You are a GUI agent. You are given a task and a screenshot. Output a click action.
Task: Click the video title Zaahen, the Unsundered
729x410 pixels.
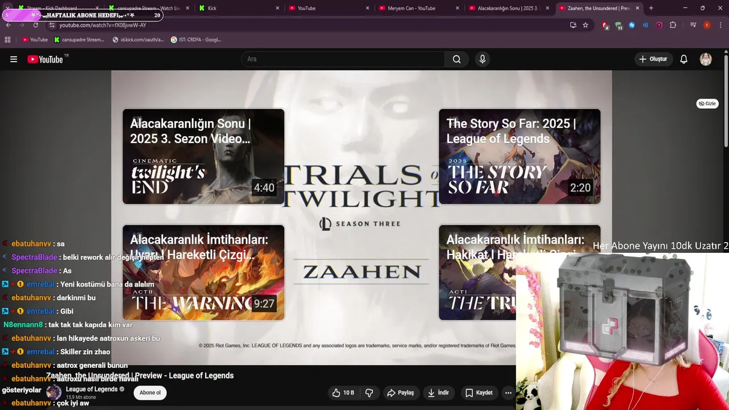[x=140, y=376]
